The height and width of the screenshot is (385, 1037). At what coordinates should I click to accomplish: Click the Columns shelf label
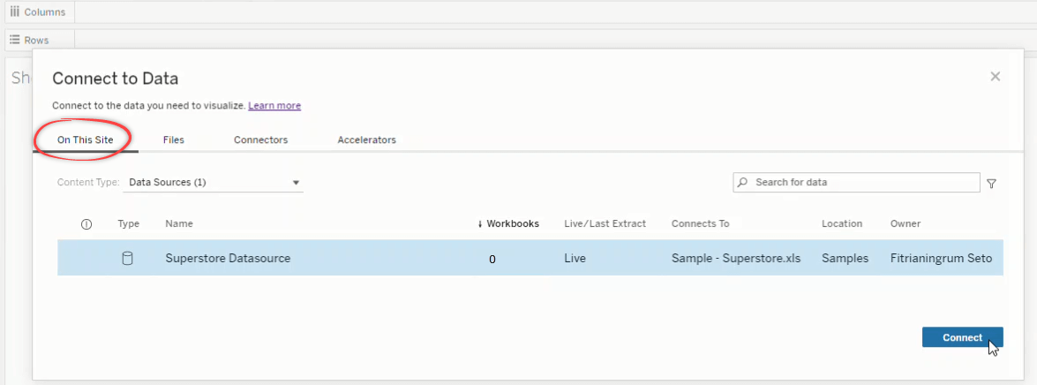pos(45,11)
